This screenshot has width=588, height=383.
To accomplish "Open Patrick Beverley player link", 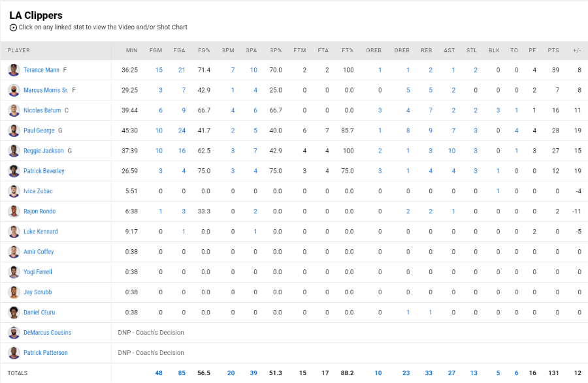I will click(44, 171).
